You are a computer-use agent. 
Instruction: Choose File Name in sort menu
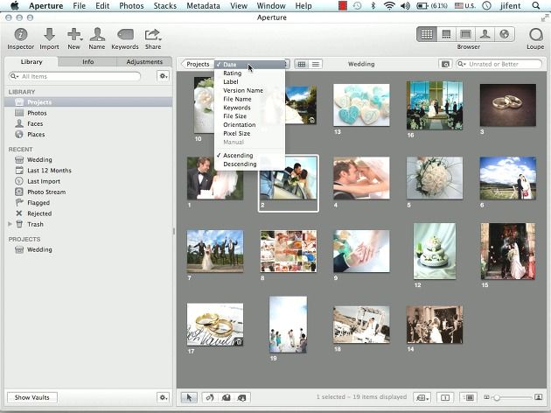click(x=237, y=99)
